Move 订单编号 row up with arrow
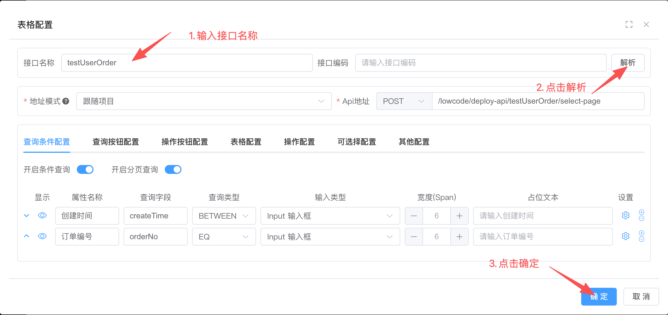 (26, 236)
